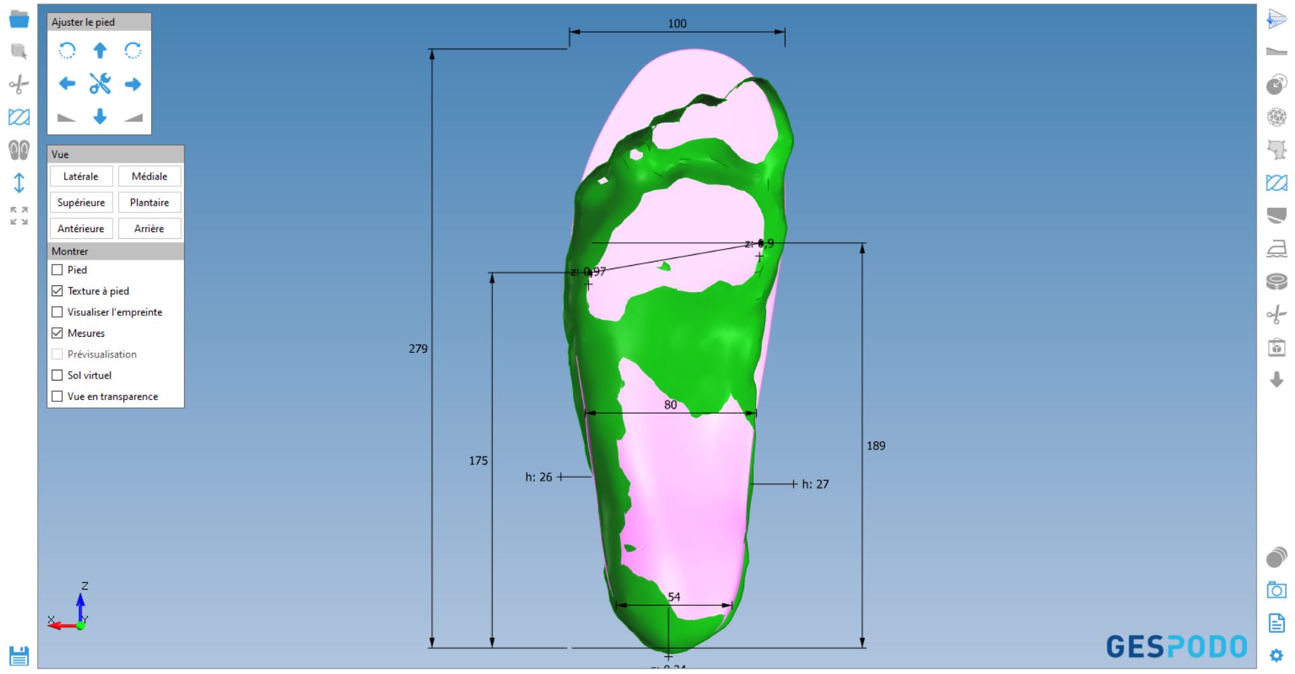The width and height of the screenshot is (1295, 674).
Task: Switch to the Latérale view
Action: pos(81,176)
